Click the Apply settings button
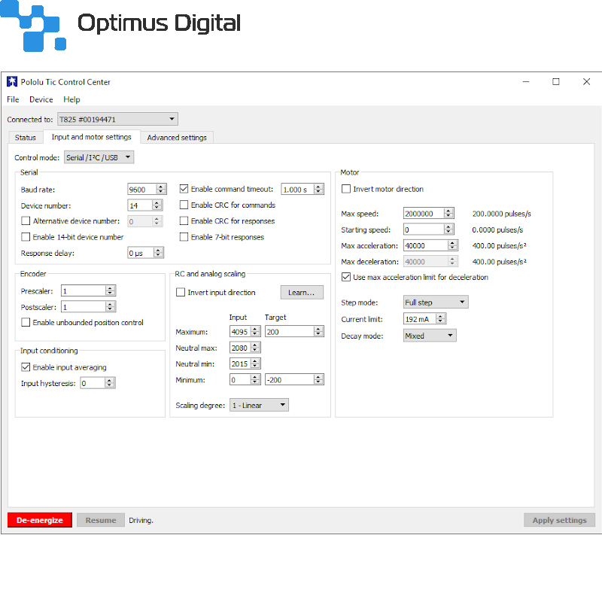Image resolution: width=602 pixels, height=602 pixels. (x=559, y=520)
